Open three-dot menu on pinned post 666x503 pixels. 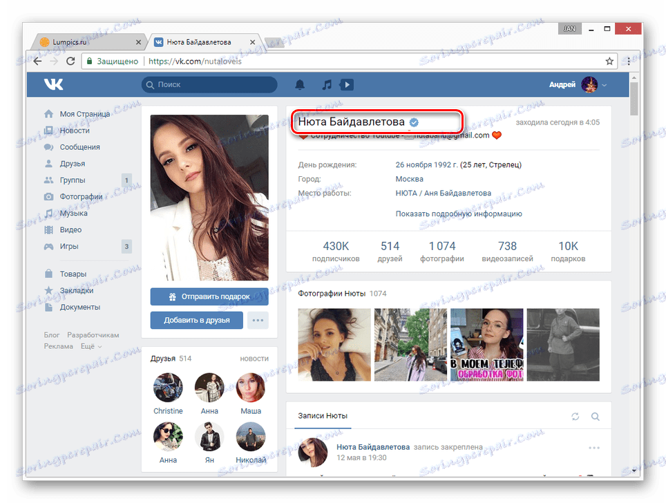click(x=594, y=448)
